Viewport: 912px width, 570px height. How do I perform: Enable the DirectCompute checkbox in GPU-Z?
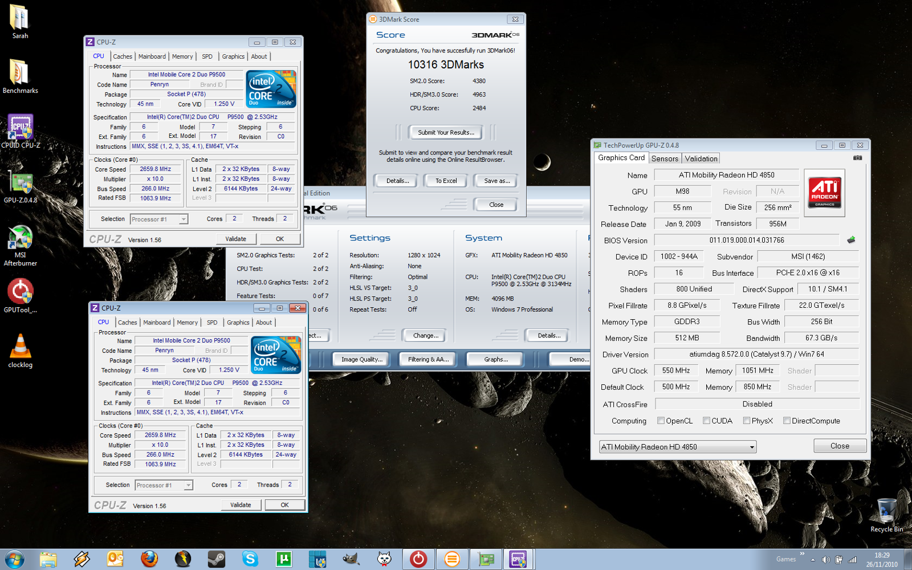click(787, 421)
